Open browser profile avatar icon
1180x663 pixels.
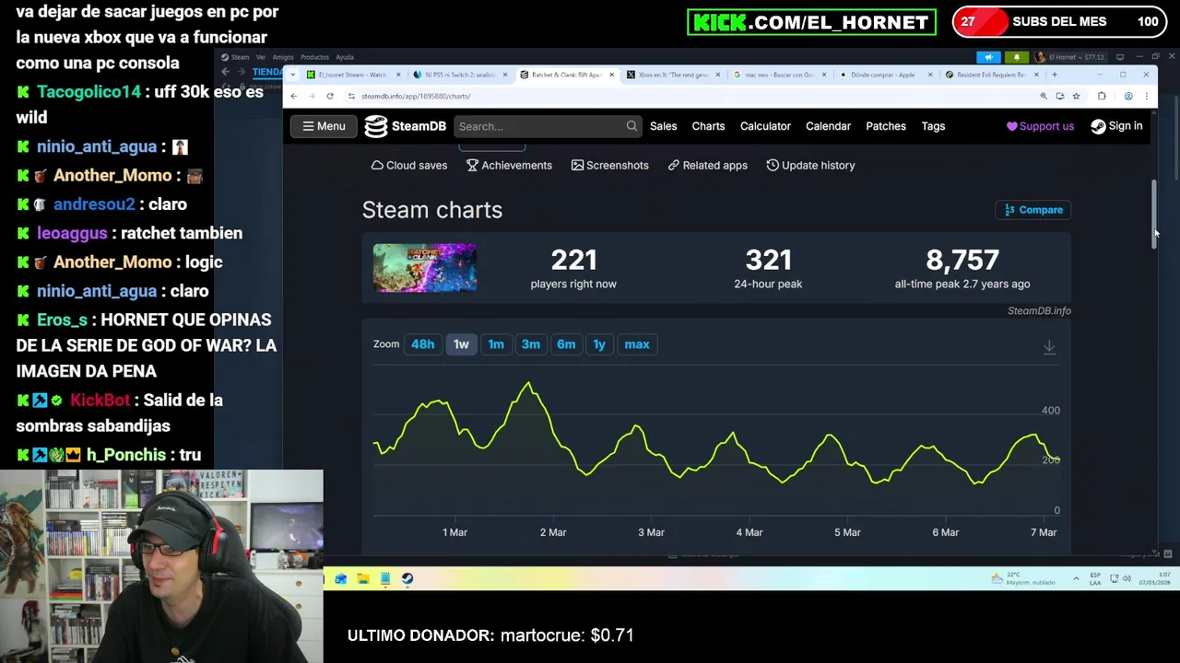[x=1128, y=96]
